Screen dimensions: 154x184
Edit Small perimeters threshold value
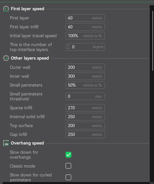pyautogui.click(x=85, y=96)
